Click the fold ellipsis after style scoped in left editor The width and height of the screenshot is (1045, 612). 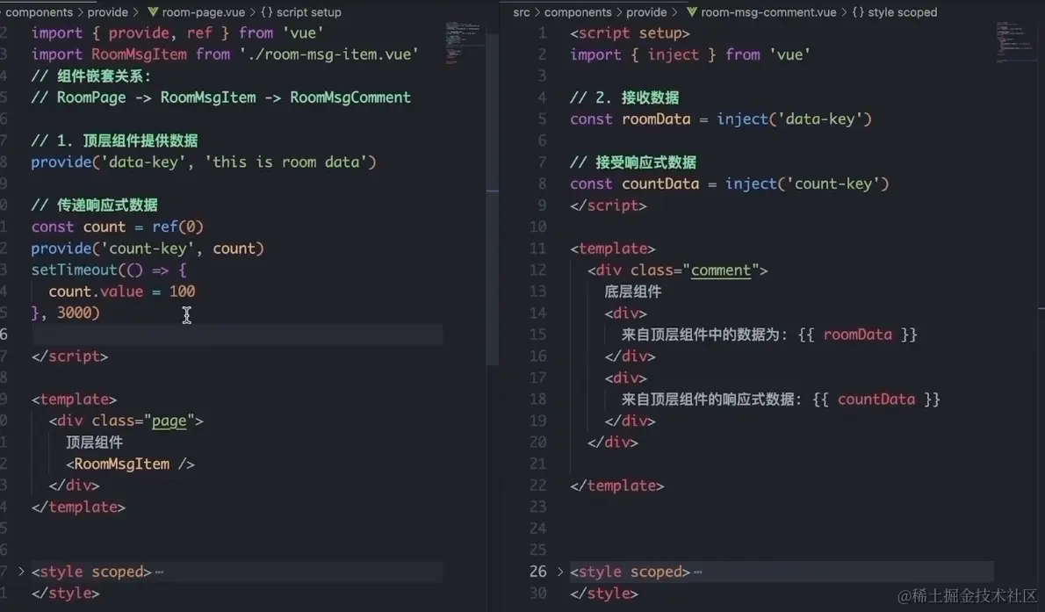click(x=159, y=572)
